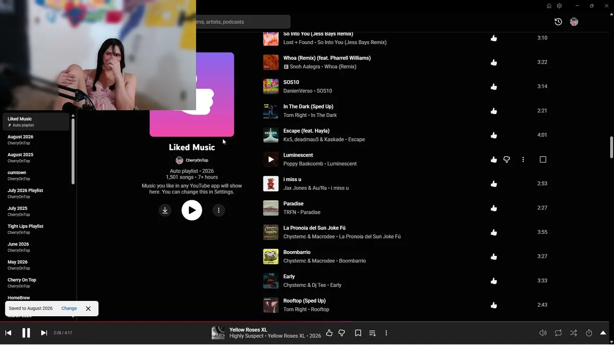Open the Highly Suspect artist link
This screenshot has width=614, height=345.
246,336
